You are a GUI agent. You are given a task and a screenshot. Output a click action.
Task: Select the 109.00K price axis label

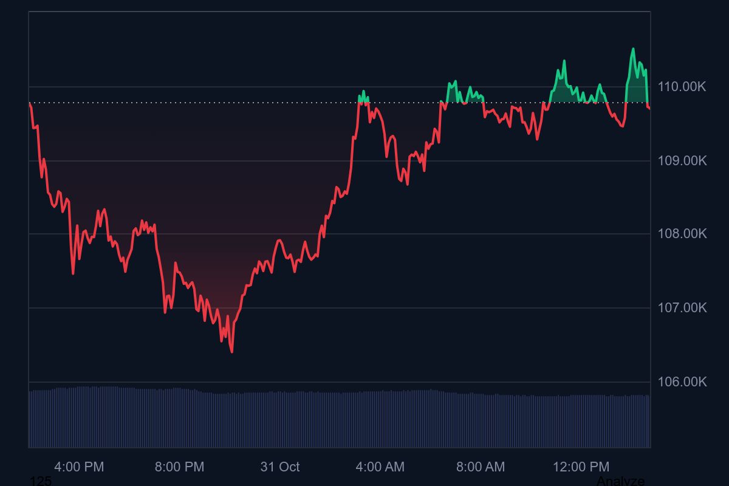(682, 161)
